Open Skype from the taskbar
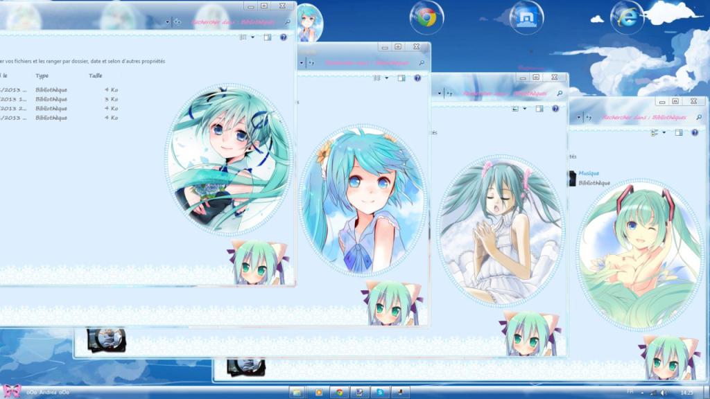The image size is (710, 399). pos(380,392)
